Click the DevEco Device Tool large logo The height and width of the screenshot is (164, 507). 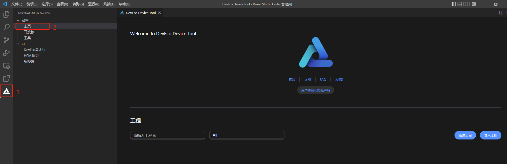[x=316, y=52]
